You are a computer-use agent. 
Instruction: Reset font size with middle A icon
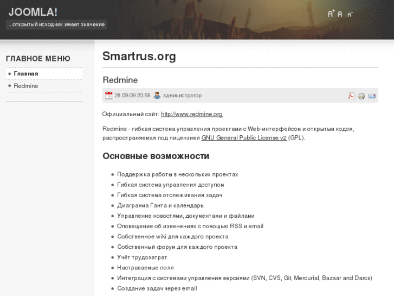[x=340, y=14]
